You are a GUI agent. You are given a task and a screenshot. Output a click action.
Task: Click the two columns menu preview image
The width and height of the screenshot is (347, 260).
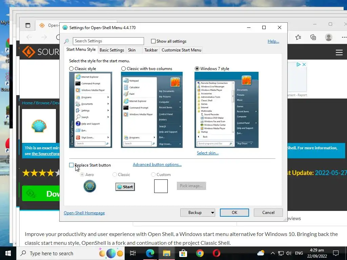click(152, 110)
